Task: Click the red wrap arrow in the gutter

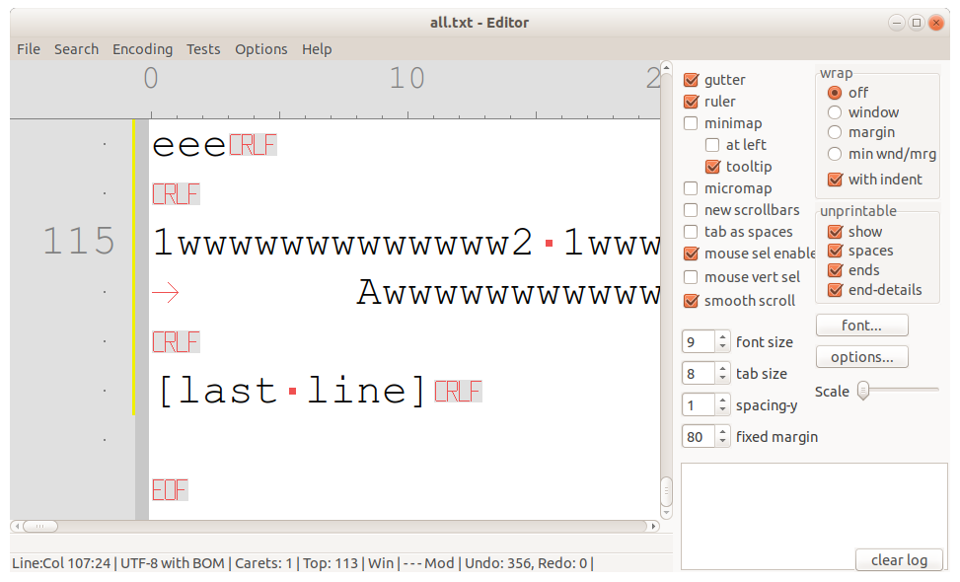Action: click(165, 291)
